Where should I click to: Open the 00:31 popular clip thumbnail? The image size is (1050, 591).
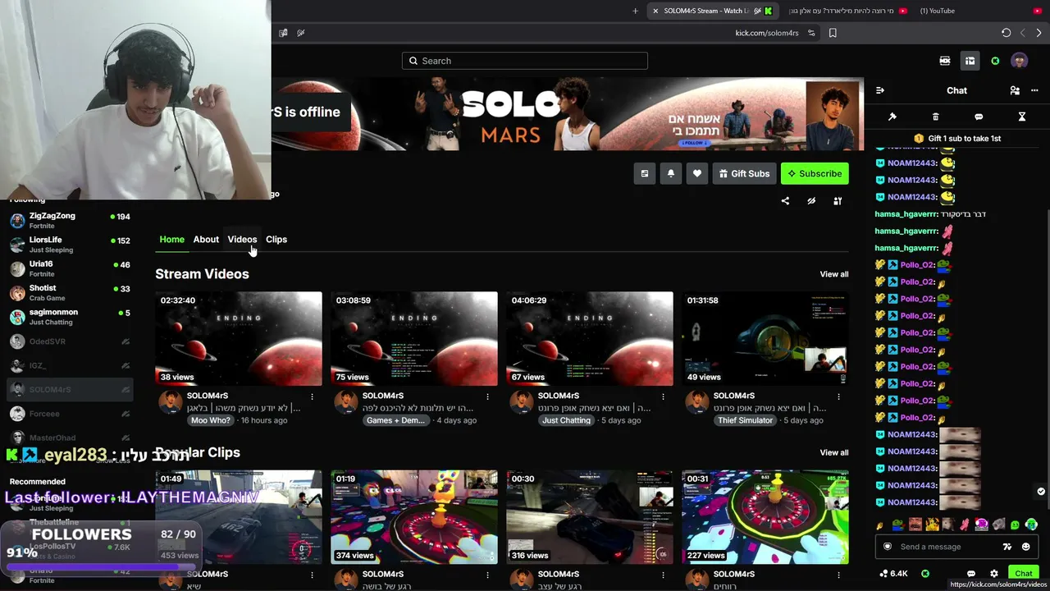tap(765, 517)
